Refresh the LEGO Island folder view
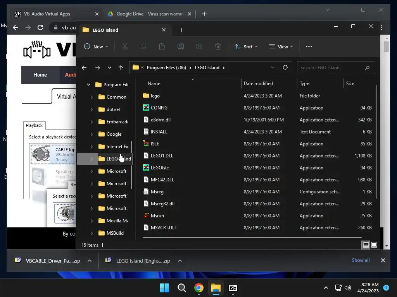The height and width of the screenshot is (297, 397). [285, 67]
